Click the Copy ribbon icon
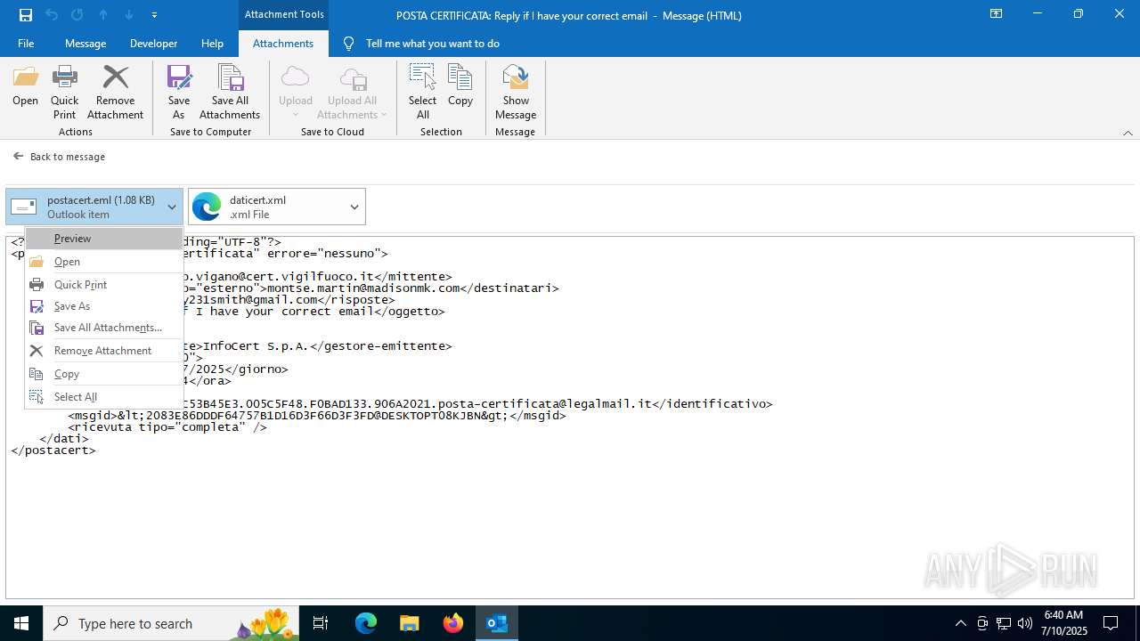The height and width of the screenshot is (641, 1140). point(460,86)
